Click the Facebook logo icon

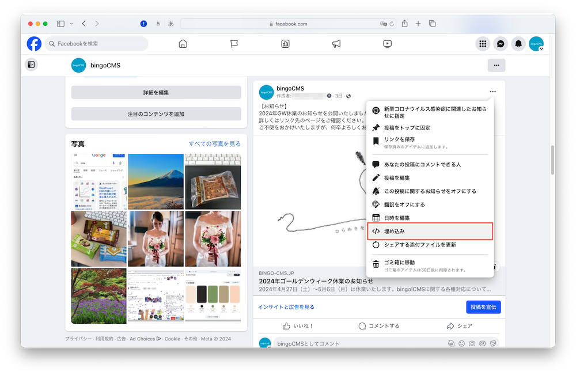point(34,44)
